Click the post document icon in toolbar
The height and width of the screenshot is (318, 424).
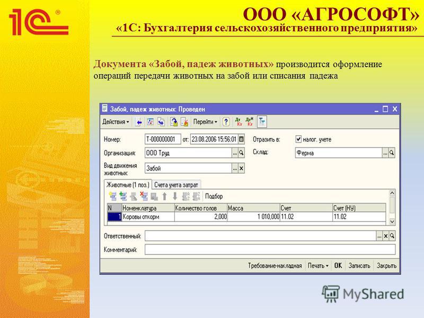(x=174, y=122)
